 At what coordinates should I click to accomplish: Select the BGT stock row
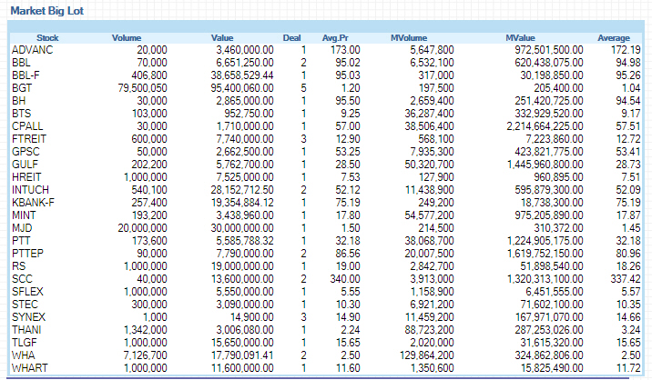point(326,88)
